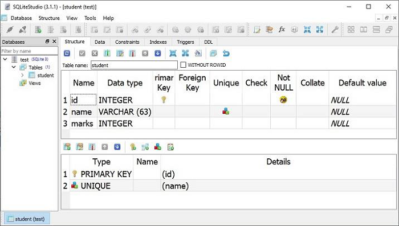The height and width of the screenshot is (226, 399).
Task: Click the add table constraint icon in lower toolbar
Action: (67, 147)
